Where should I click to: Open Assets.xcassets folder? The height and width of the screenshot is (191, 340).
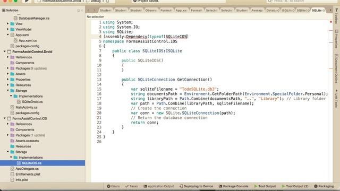pos(27,141)
